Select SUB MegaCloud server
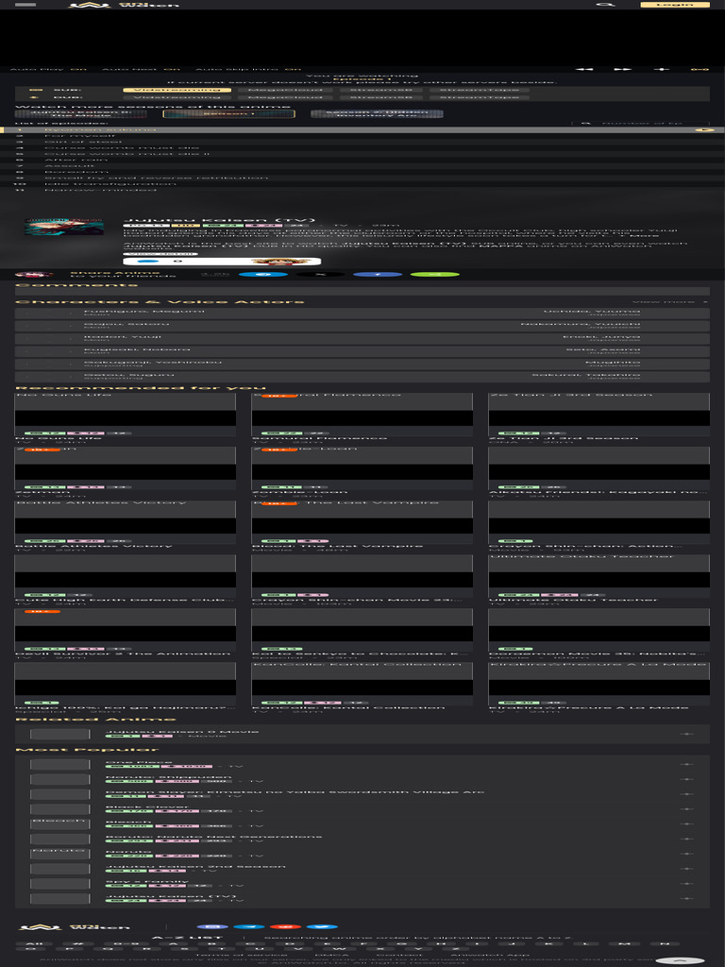The width and height of the screenshot is (725, 967). (285, 90)
